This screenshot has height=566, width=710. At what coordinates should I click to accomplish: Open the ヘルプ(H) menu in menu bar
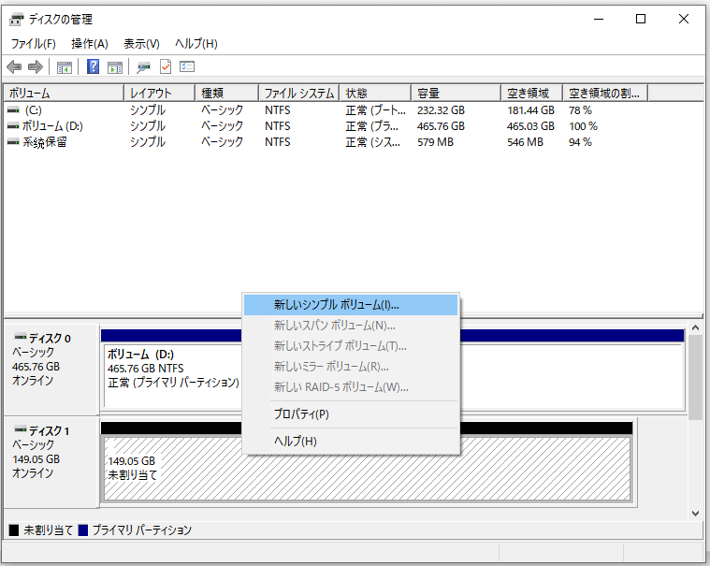pyautogui.click(x=196, y=44)
